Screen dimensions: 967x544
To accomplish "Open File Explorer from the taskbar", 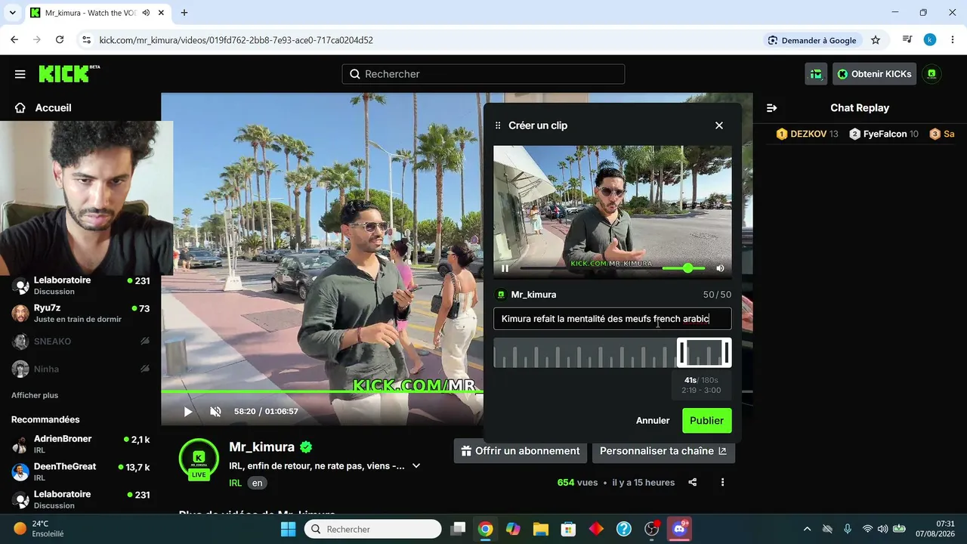I will coord(540,529).
